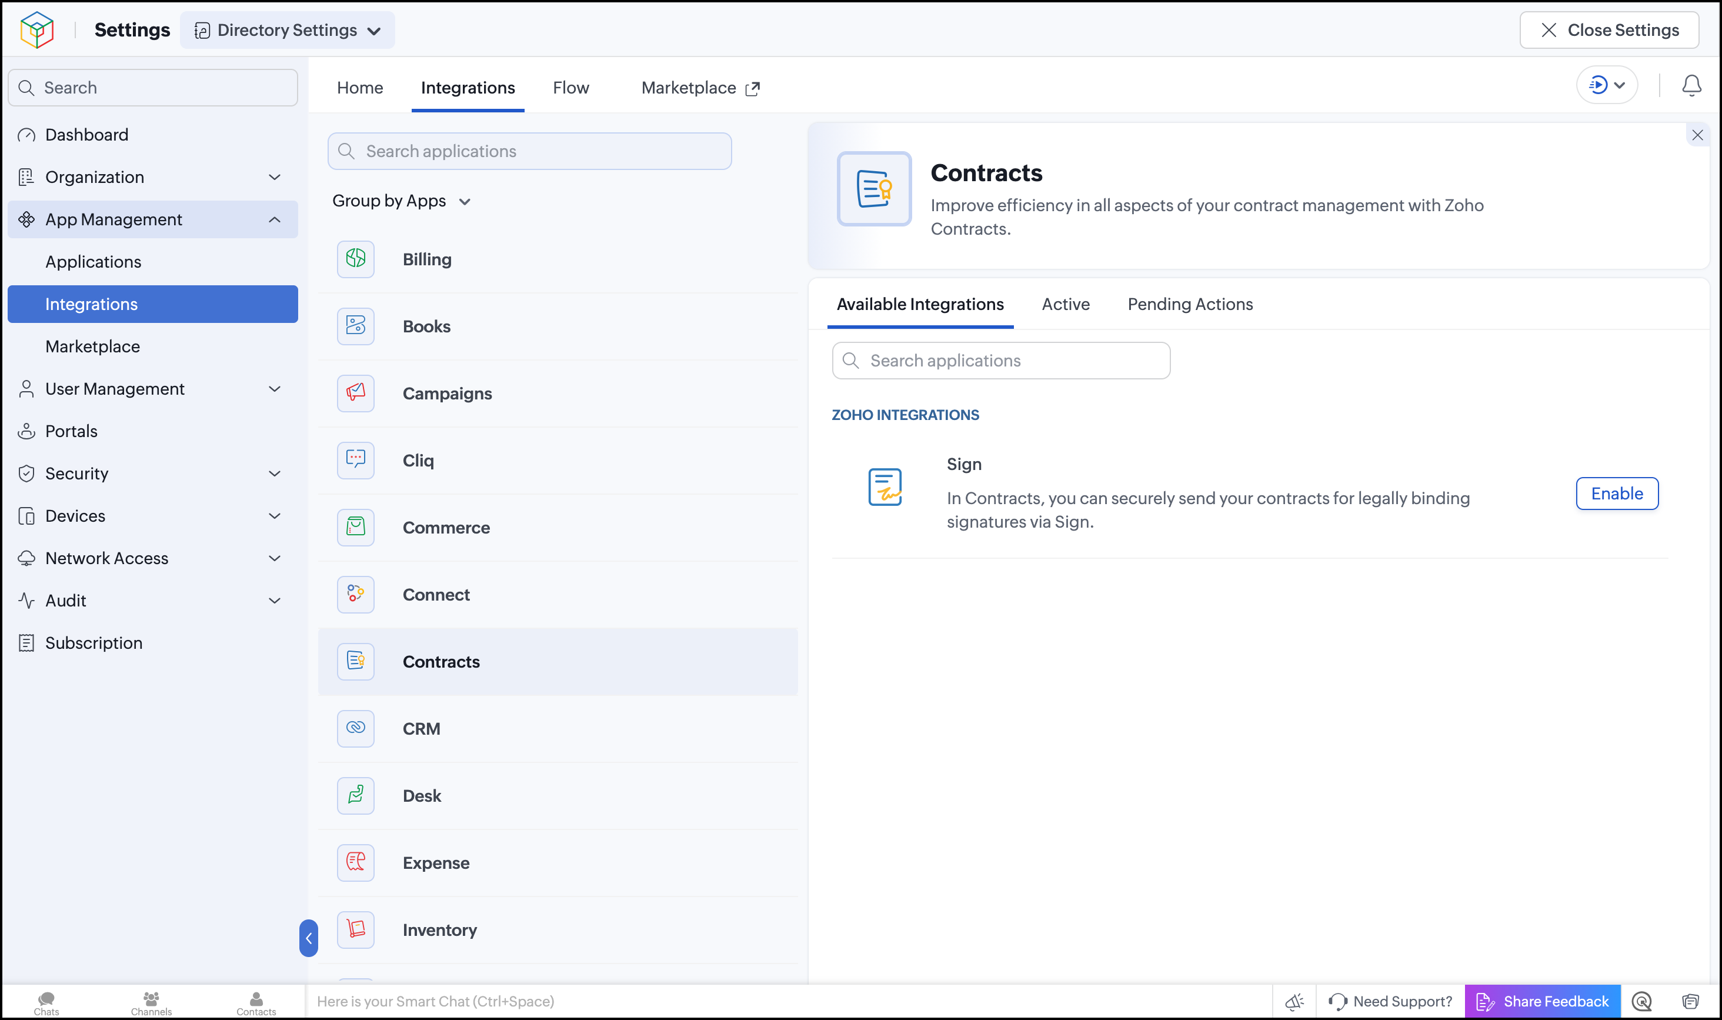1722x1020 pixels.
Task: Open Channels in the bottom bar
Action: pyautogui.click(x=151, y=1003)
